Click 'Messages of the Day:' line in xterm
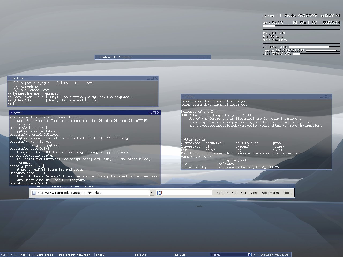The width and height of the screenshot is (343, 257). coord(200,112)
